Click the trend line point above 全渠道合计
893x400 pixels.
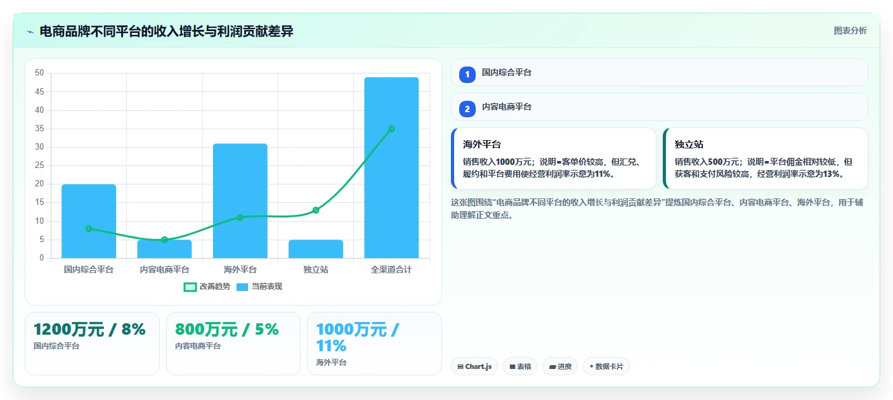[391, 129]
